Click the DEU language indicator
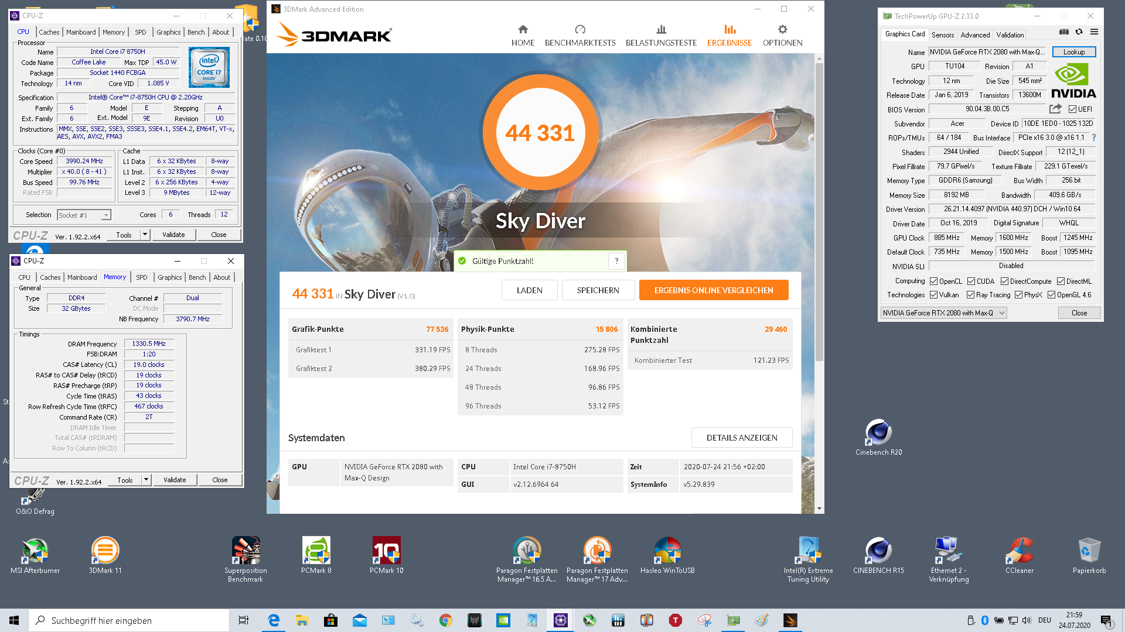 tap(1044, 620)
